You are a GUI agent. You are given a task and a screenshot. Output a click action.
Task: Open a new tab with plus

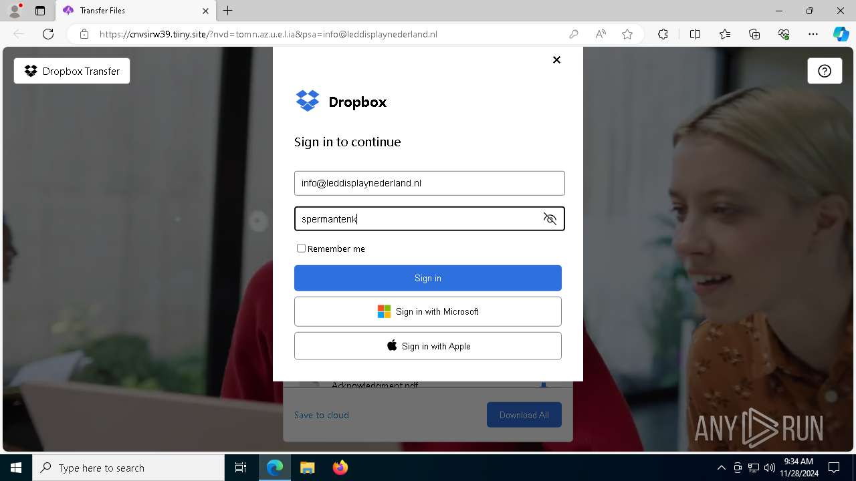coord(228,11)
